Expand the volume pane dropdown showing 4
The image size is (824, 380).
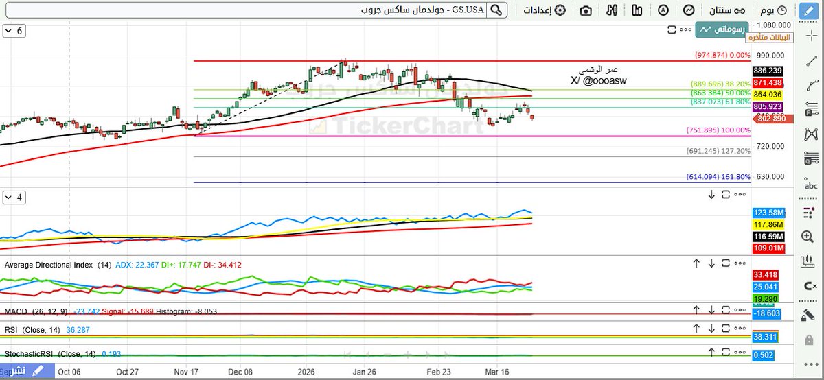[13, 198]
